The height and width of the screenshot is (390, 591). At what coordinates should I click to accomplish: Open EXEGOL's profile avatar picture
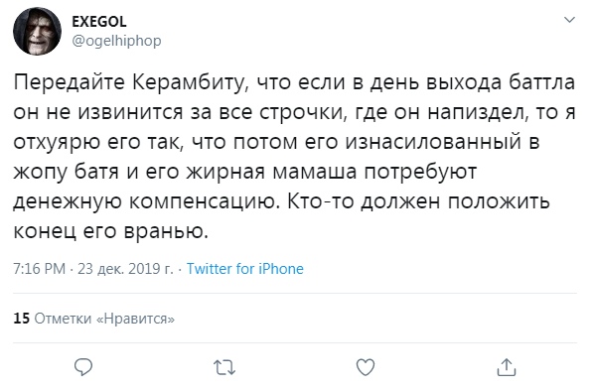pyautogui.click(x=37, y=31)
